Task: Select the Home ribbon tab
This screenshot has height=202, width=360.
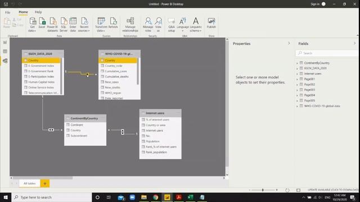Action: 23,12
